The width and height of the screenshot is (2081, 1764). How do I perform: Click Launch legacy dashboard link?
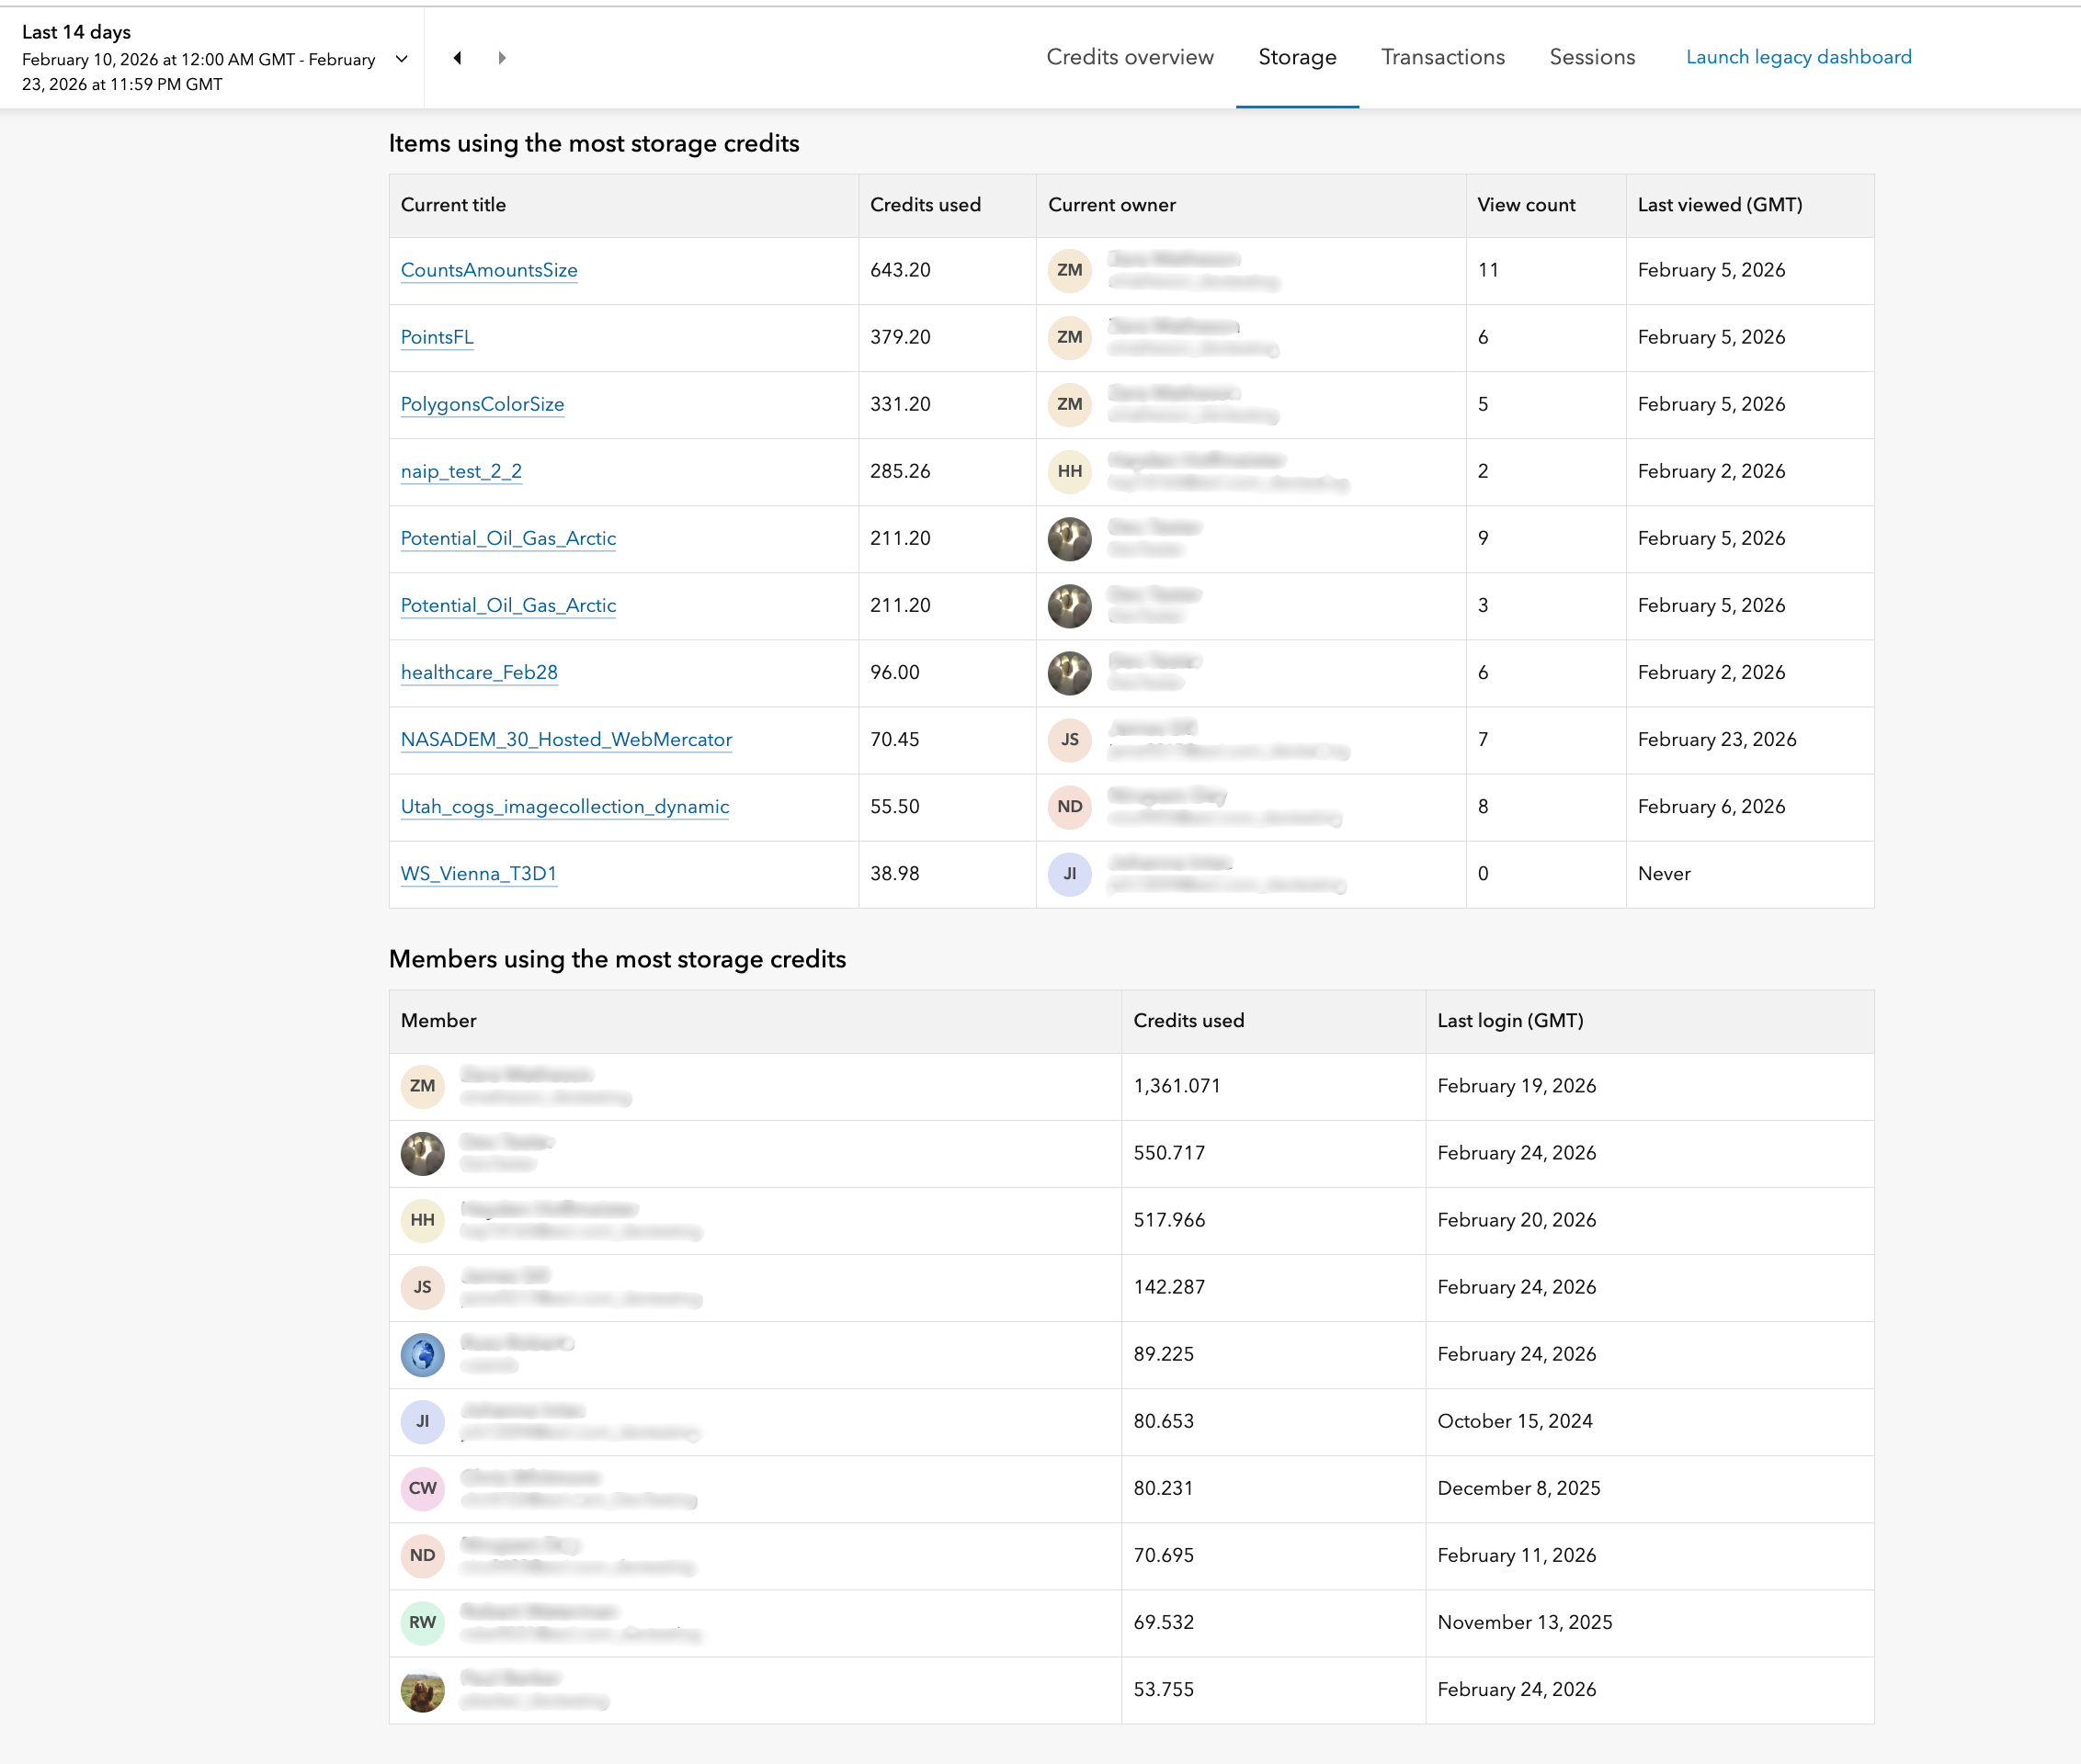pyautogui.click(x=1798, y=57)
